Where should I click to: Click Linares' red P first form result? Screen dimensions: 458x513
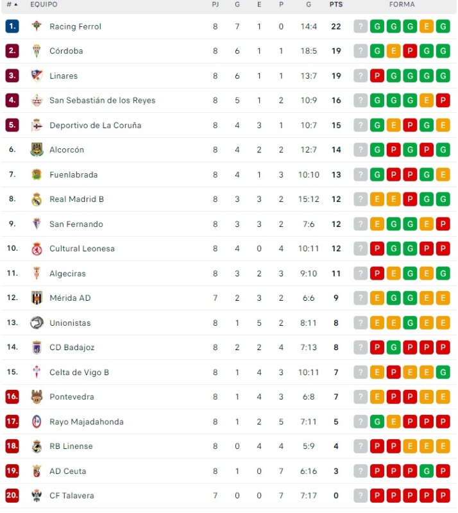pyautogui.click(x=377, y=76)
